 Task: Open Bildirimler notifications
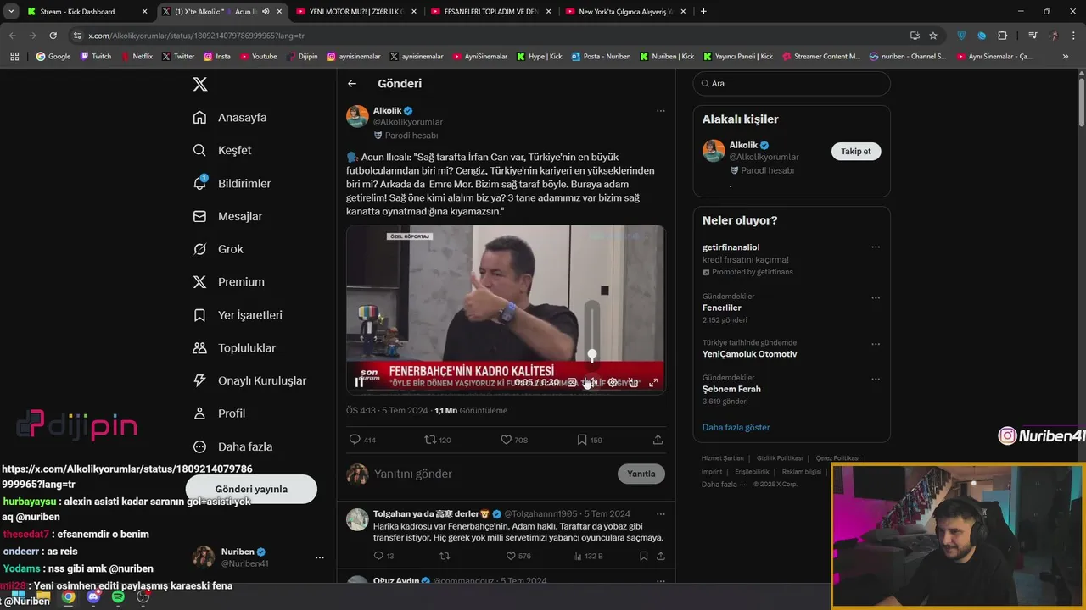pos(232,183)
